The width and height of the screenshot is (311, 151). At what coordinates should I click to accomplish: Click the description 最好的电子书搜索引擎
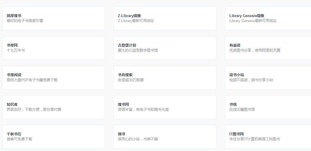25,21
